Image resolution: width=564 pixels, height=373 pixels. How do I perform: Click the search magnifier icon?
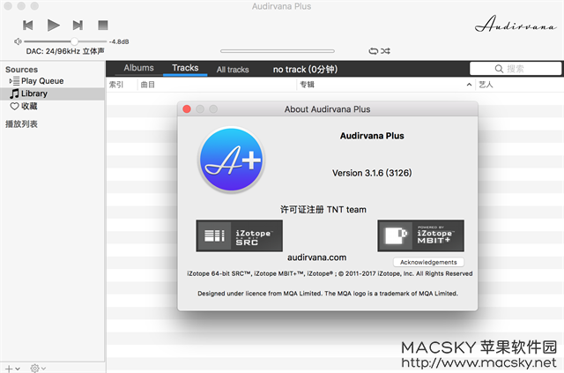click(499, 69)
